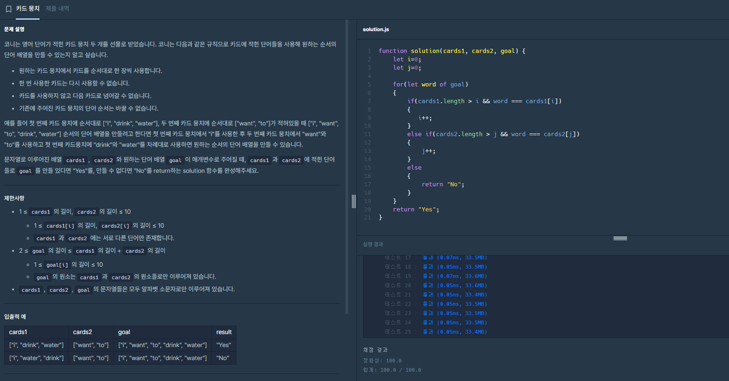The height and width of the screenshot is (381, 729).
Task: Click the vertical panel splitter handle
Action: click(x=354, y=201)
